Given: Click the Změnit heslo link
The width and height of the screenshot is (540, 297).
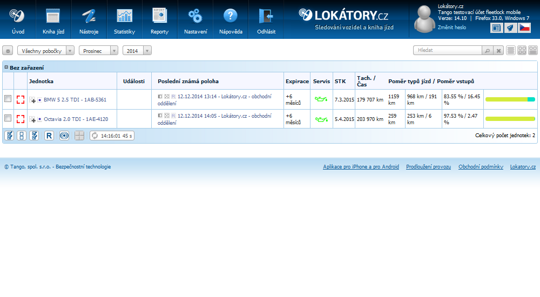Looking at the screenshot, I should pyautogui.click(x=451, y=27).
